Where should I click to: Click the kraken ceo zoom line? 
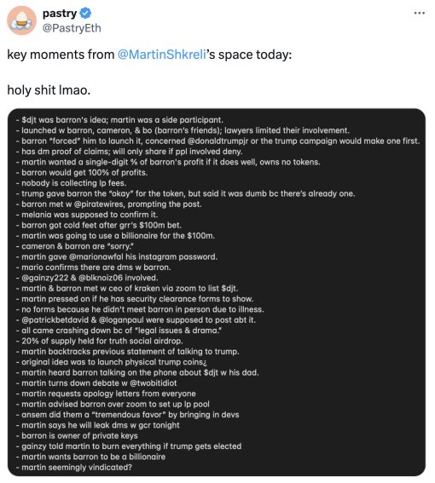[127, 288]
